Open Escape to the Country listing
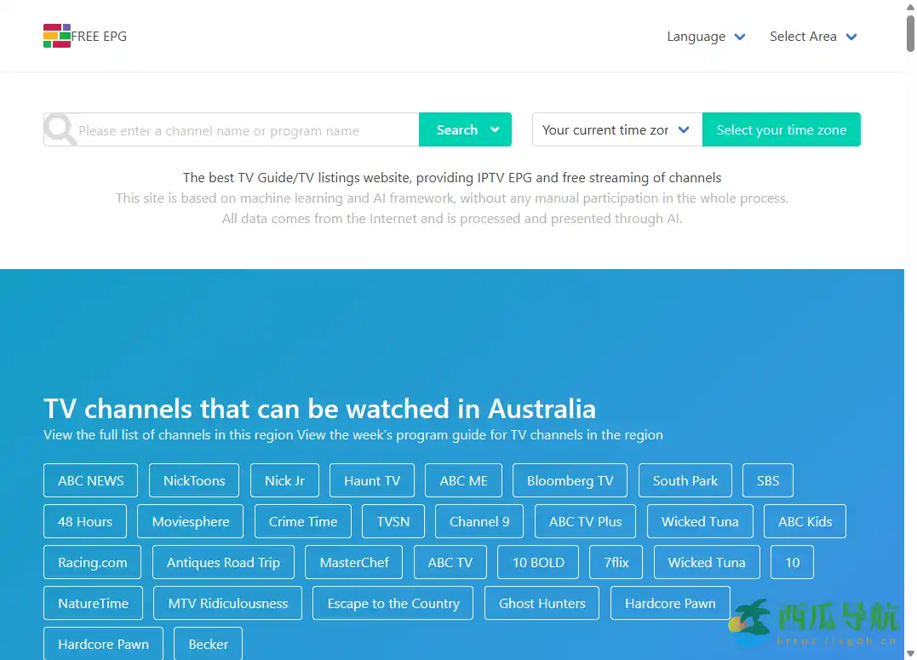The width and height of the screenshot is (917, 660). pyautogui.click(x=393, y=604)
